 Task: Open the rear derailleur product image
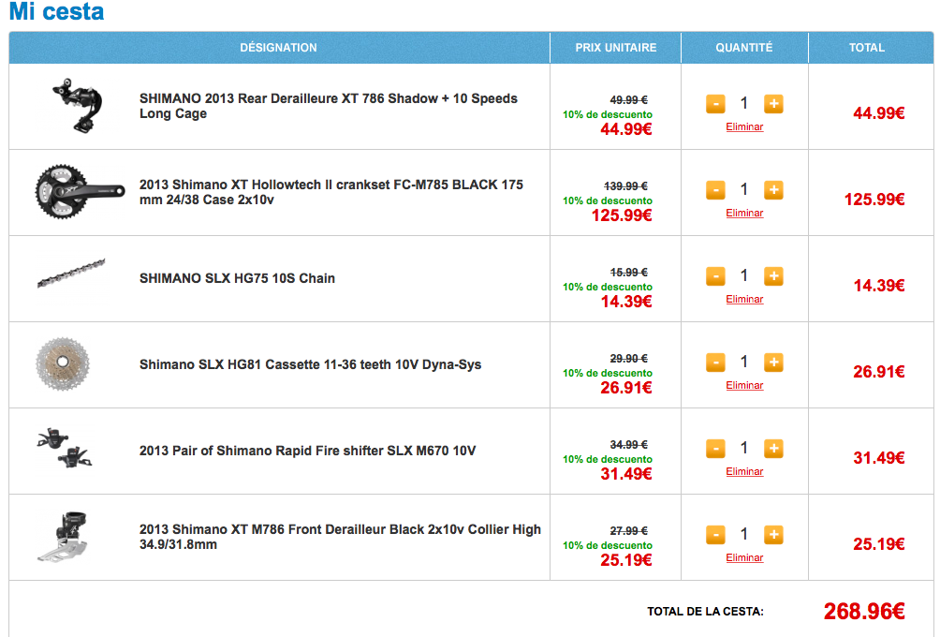click(79, 105)
